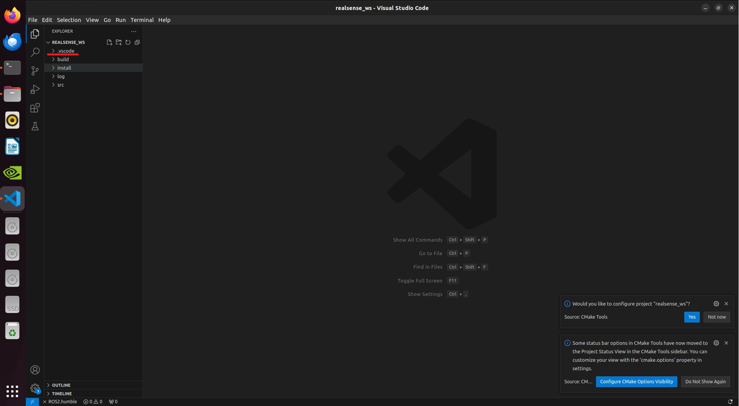
Task: Open the Run menu
Action: (121, 20)
